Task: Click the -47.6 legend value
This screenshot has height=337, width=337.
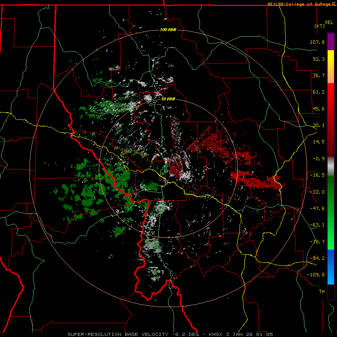Action: point(317,209)
